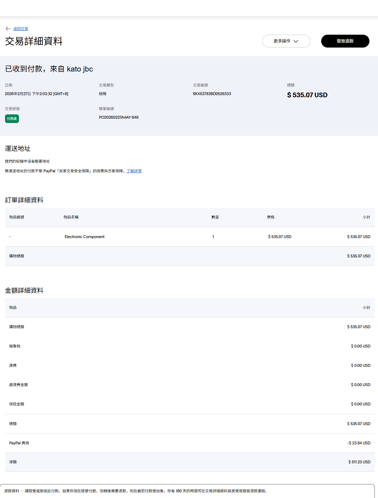
Task: Click the 價格 column header
Action: pos(270,217)
